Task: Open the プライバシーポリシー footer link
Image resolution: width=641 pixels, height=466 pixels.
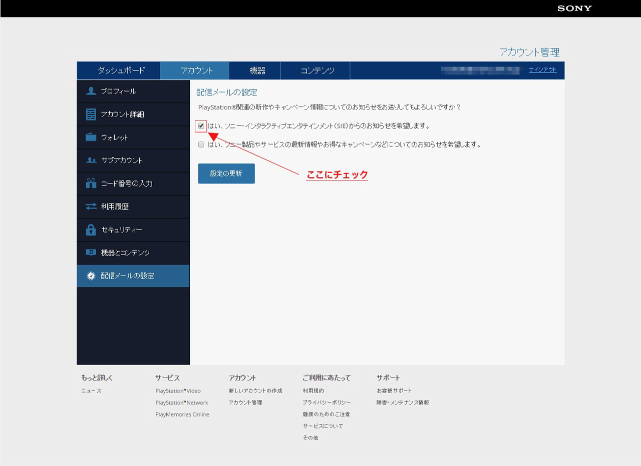Action: (327, 402)
